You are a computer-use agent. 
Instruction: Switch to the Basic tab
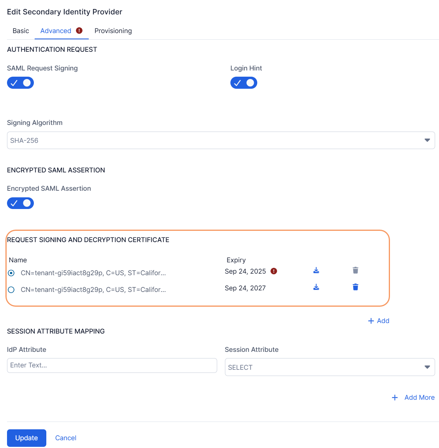(21, 31)
